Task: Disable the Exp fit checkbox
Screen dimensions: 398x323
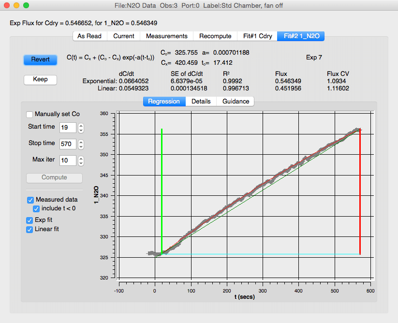Action: (x=30, y=220)
